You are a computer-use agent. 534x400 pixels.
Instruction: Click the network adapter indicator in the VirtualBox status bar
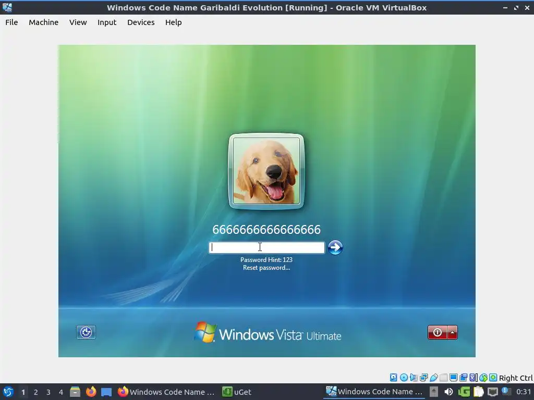pos(423,378)
